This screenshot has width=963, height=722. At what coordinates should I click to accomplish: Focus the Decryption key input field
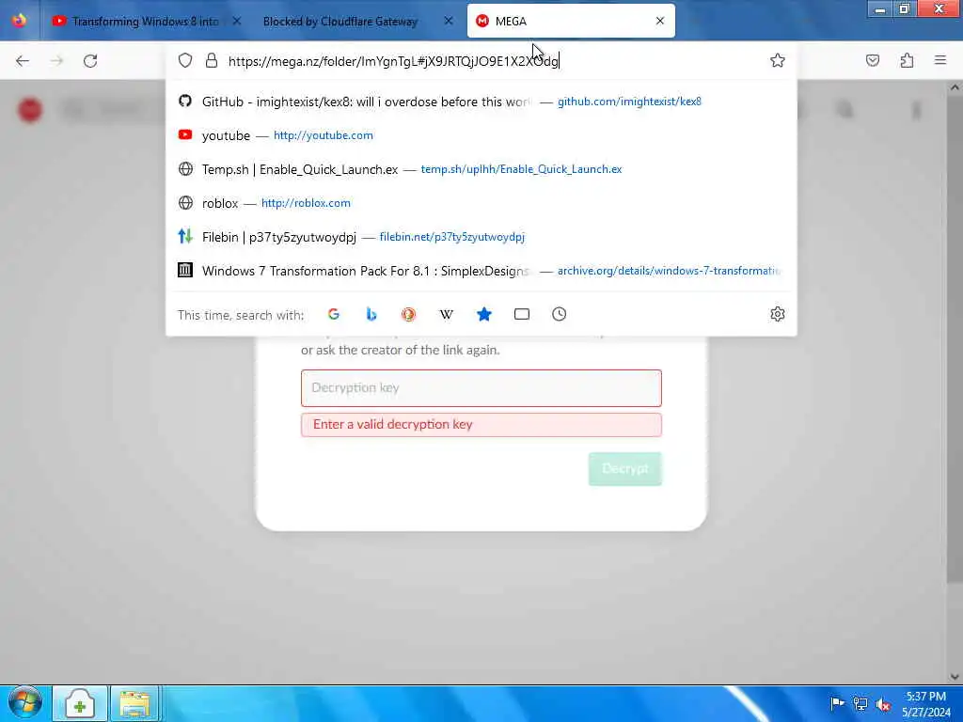481,388
